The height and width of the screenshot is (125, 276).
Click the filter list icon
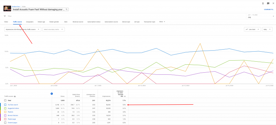[5, 16]
